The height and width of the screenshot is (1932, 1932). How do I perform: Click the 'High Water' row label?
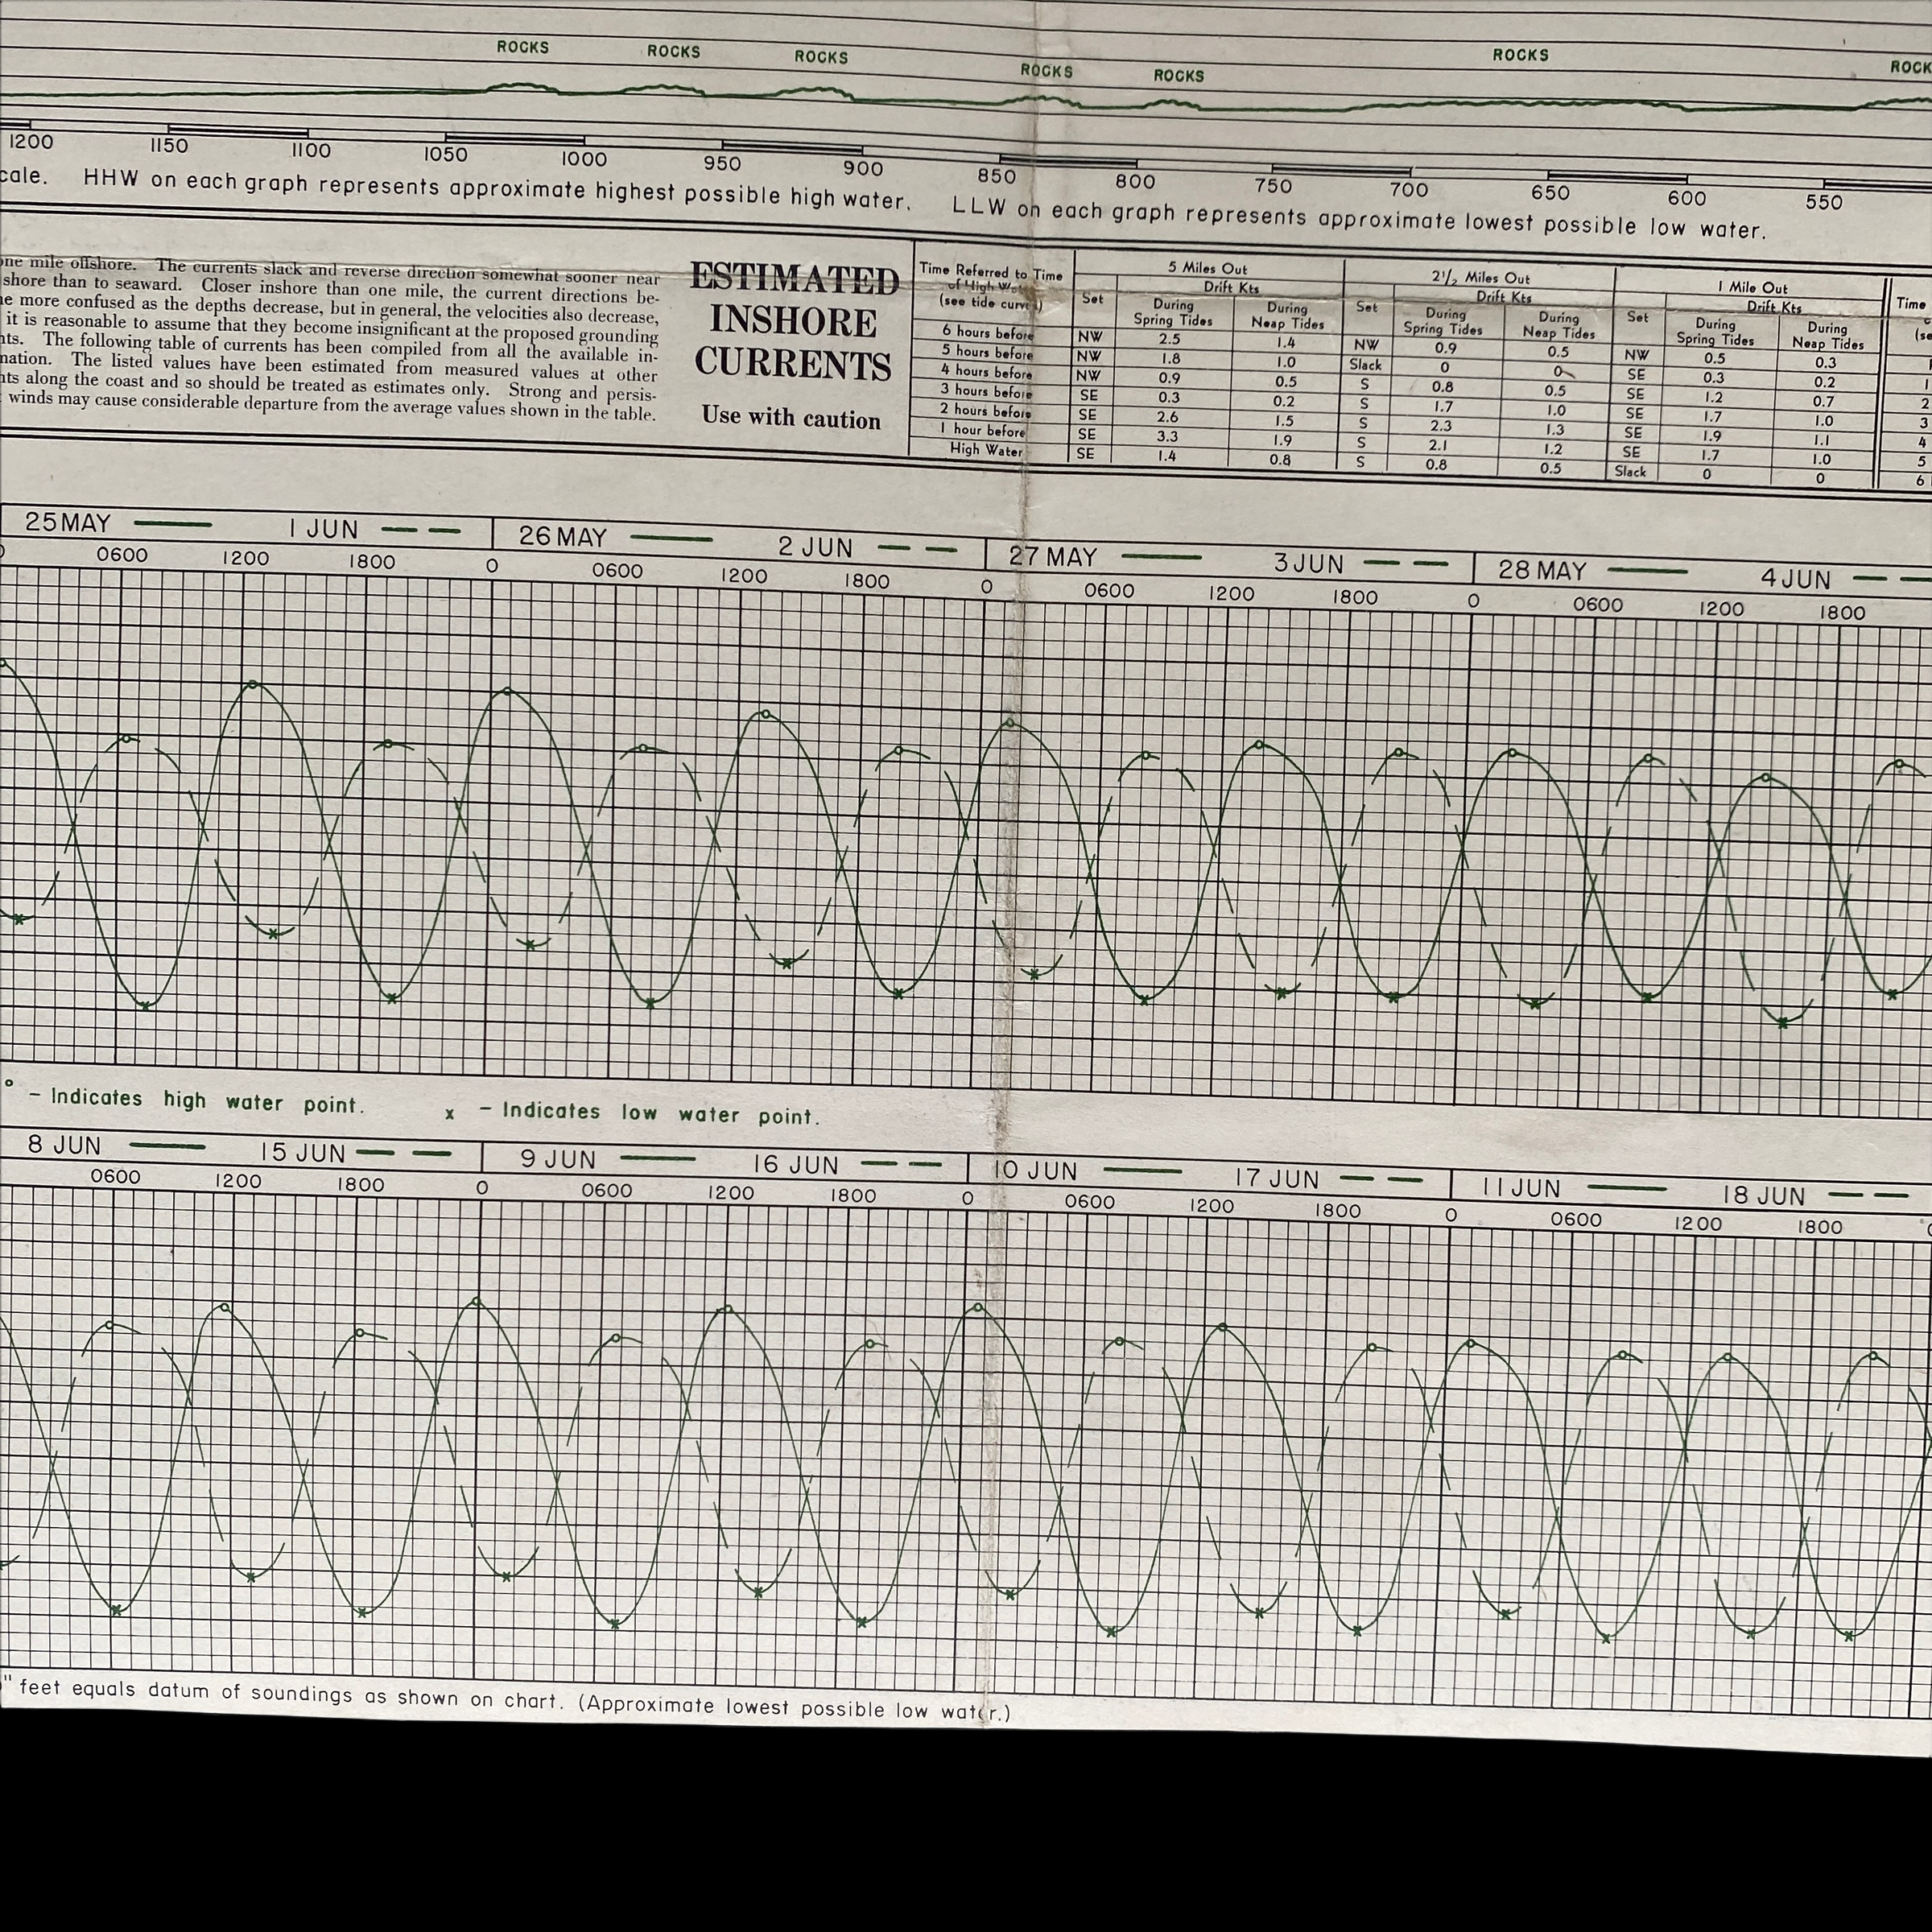986,450
